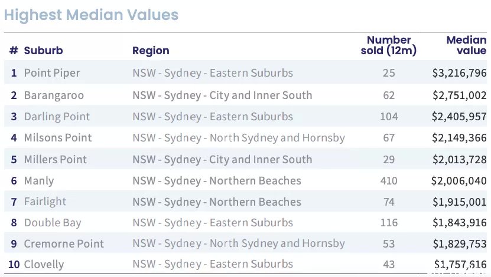Select the Suburb column header
Viewport: 491px width, 277px height.
click(x=43, y=51)
